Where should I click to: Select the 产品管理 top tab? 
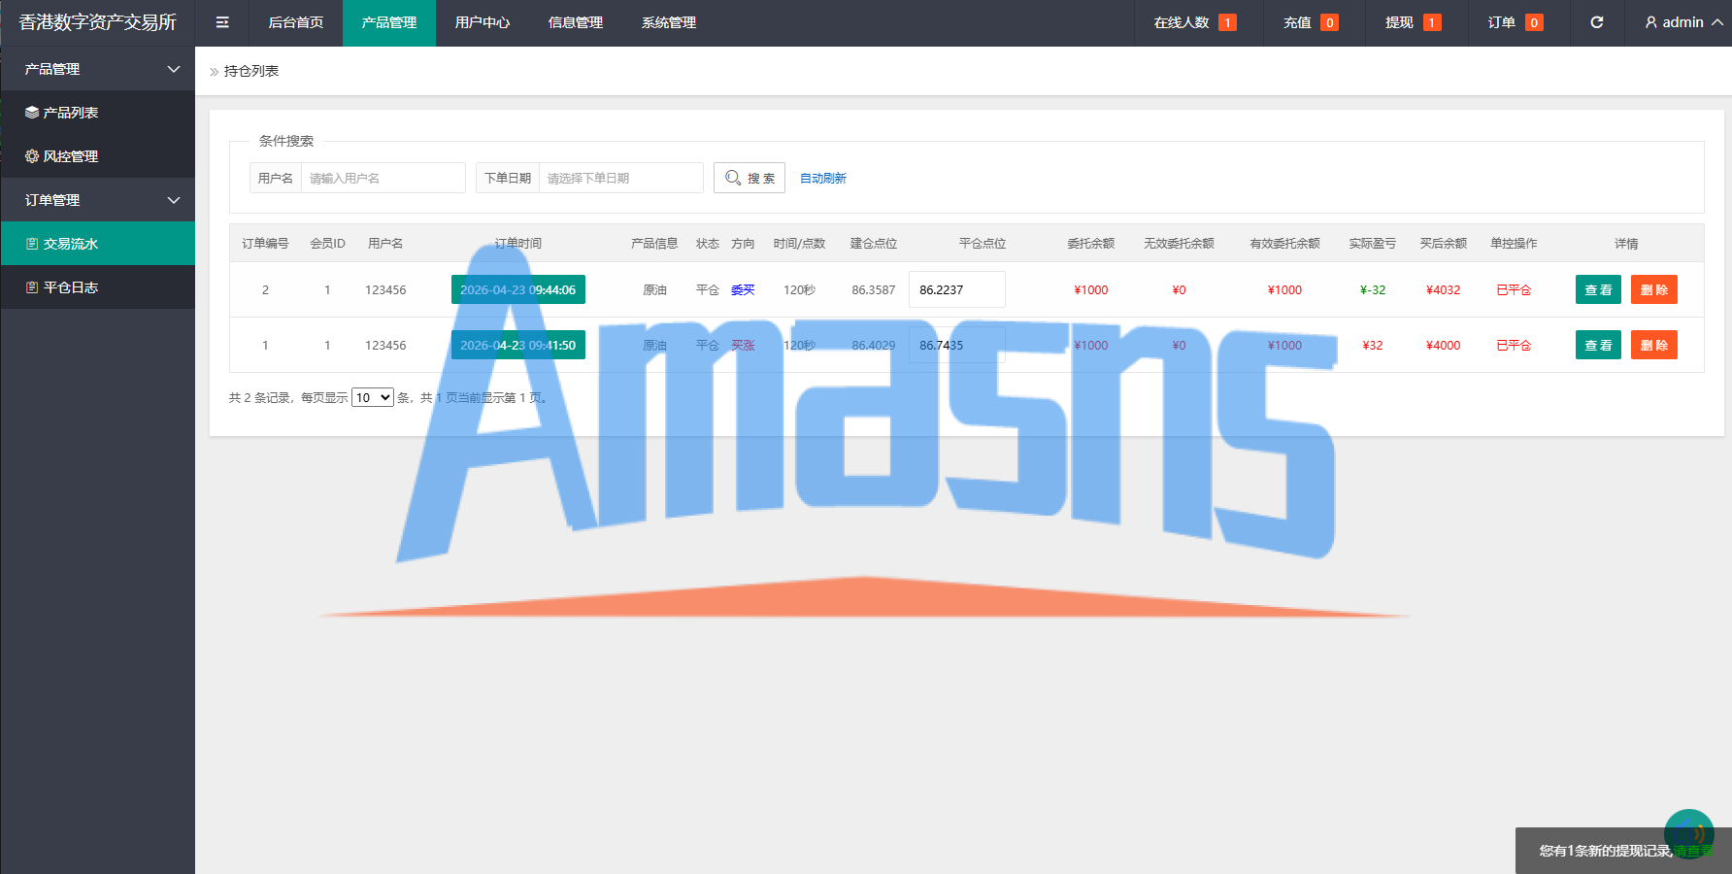pos(389,22)
